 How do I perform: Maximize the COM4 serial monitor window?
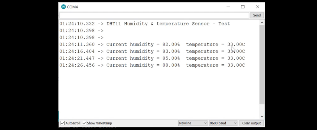pyautogui.click(x=243, y=7)
